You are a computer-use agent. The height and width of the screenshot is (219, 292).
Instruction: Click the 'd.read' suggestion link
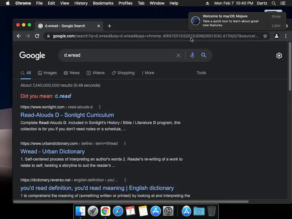coord(63,96)
